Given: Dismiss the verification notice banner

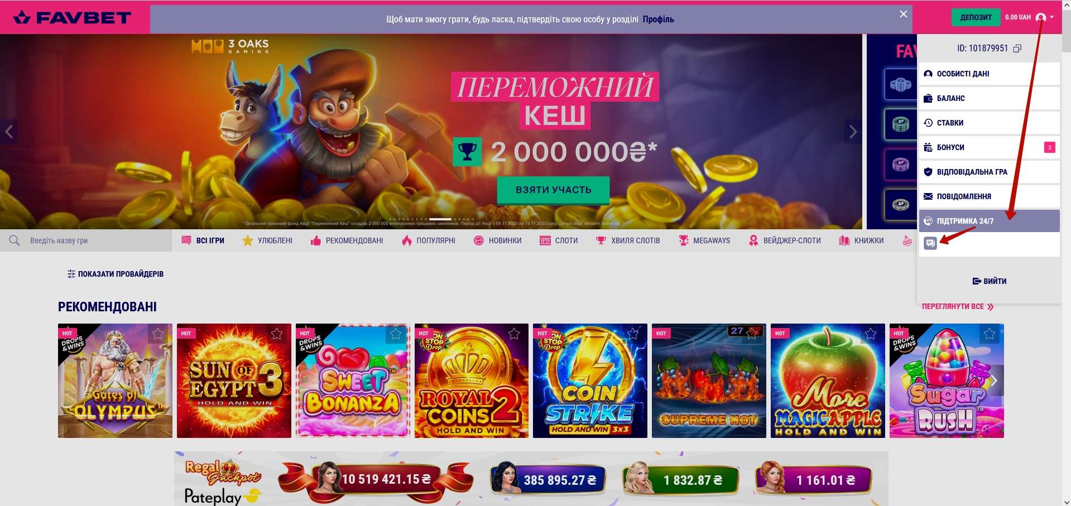Looking at the screenshot, I should pyautogui.click(x=904, y=14).
